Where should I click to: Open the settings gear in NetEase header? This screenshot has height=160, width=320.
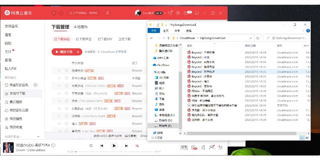tap(178, 13)
